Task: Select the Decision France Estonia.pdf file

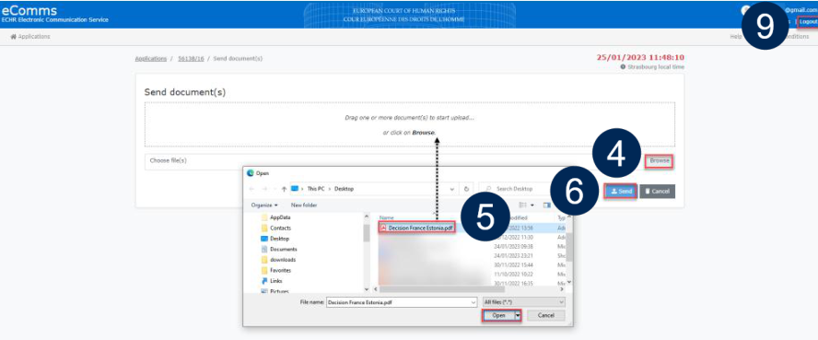Action: click(416, 228)
